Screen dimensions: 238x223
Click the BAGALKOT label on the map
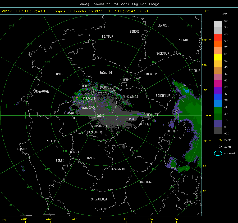[x=106, y=73]
